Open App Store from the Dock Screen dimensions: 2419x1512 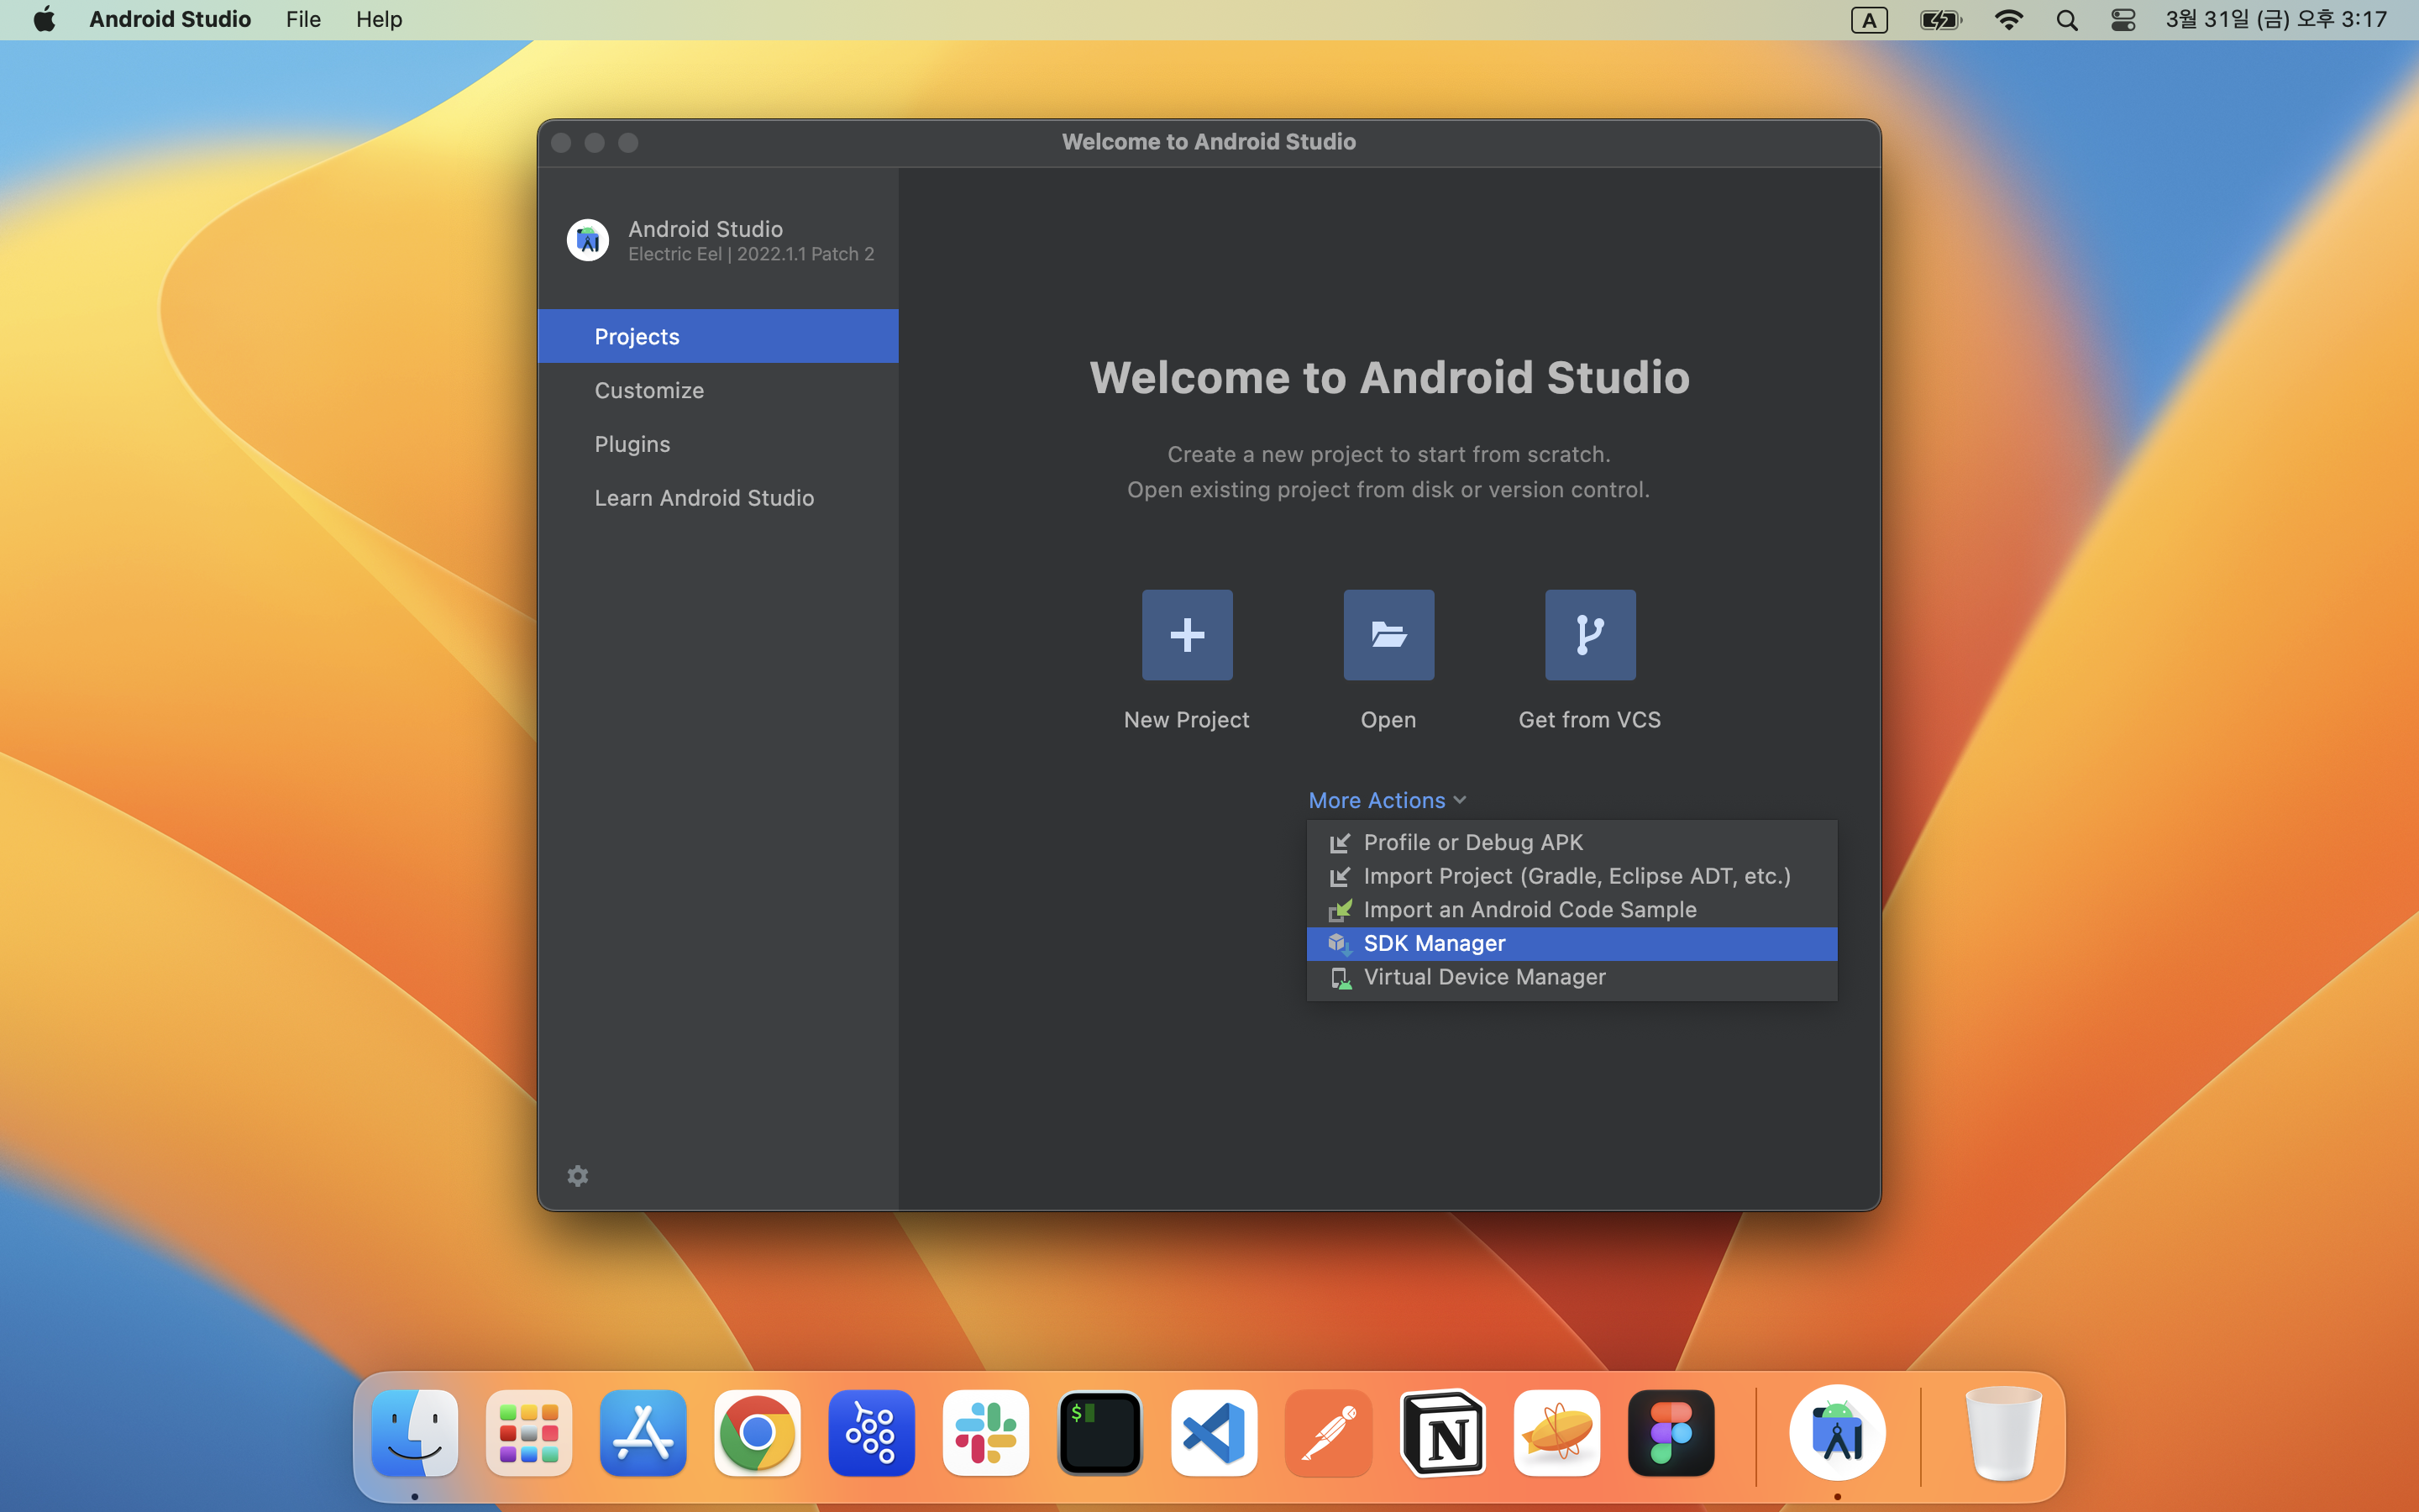tap(643, 1433)
